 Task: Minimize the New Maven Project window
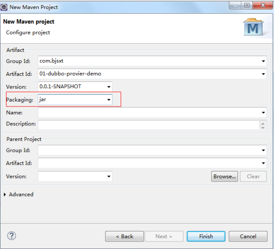tap(235, 5)
